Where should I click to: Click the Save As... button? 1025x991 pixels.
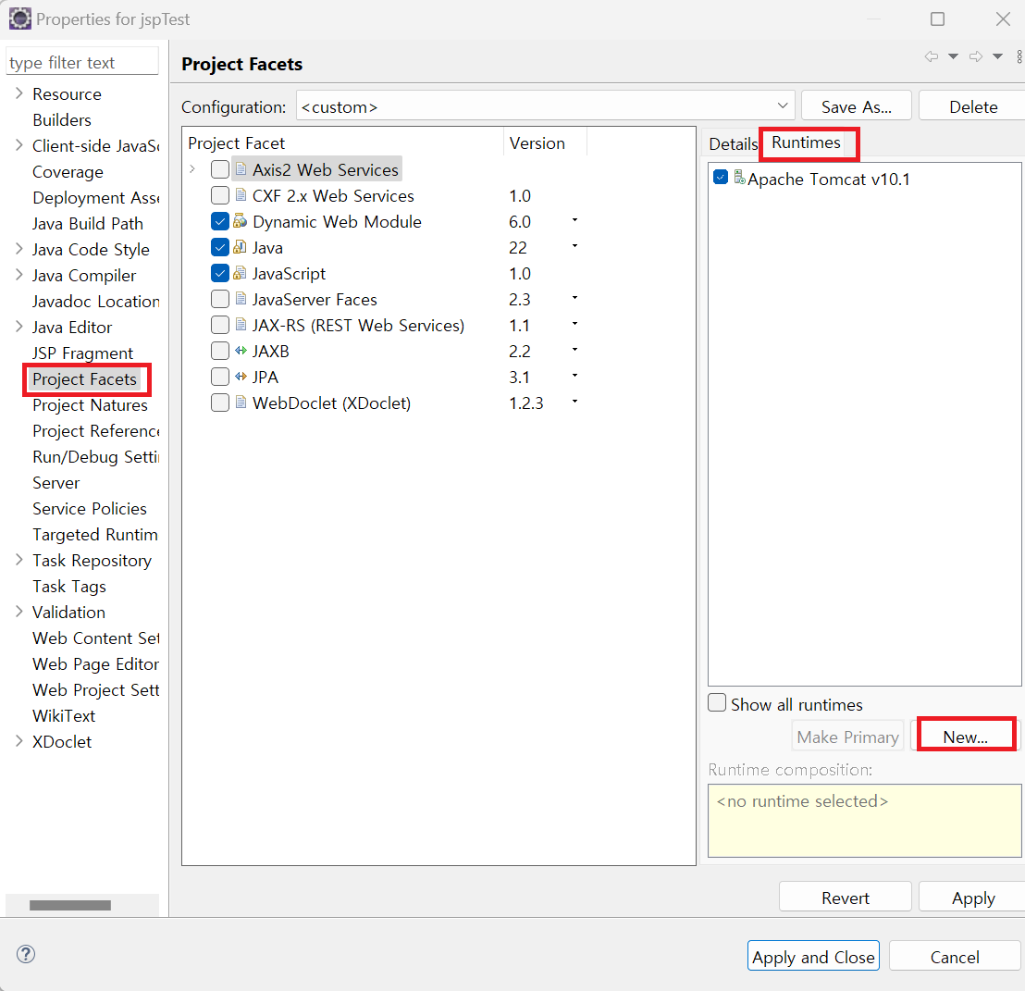[857, 106]
